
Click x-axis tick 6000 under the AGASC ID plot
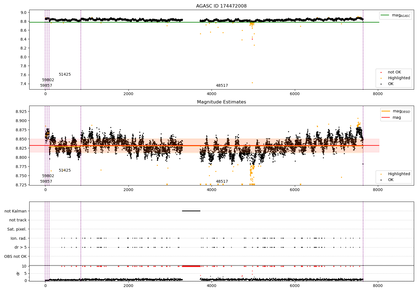pos(295,94)
